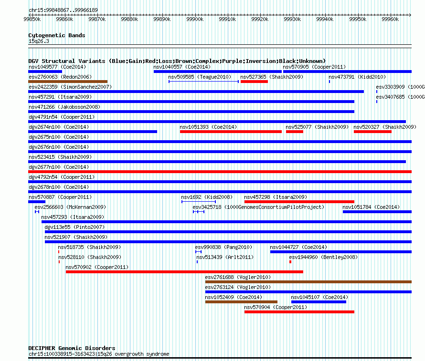Select nsv1692 (Kidd2008) label

click(207, 197)
